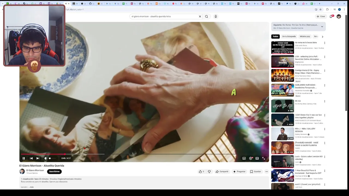The image size is (349, 196).
Task: Click the Preguntar button
Action: click(x=239, y=171)
